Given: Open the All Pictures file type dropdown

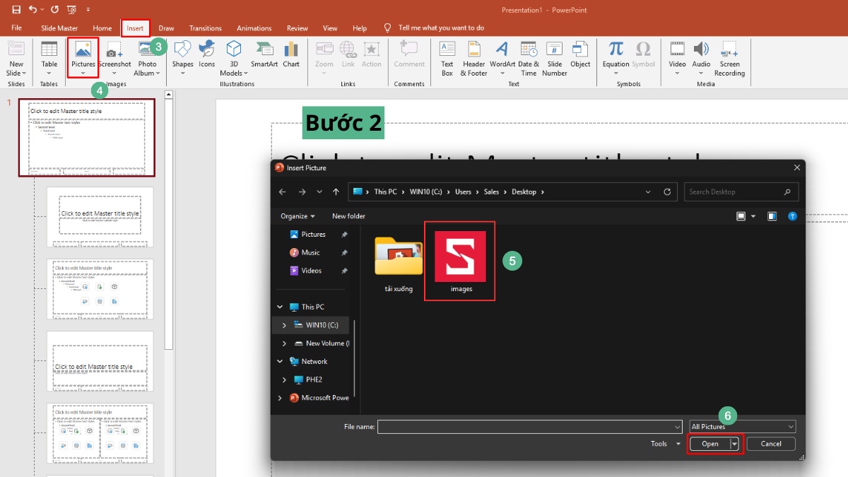Looking at the screenshot, I should pos(742,427).
